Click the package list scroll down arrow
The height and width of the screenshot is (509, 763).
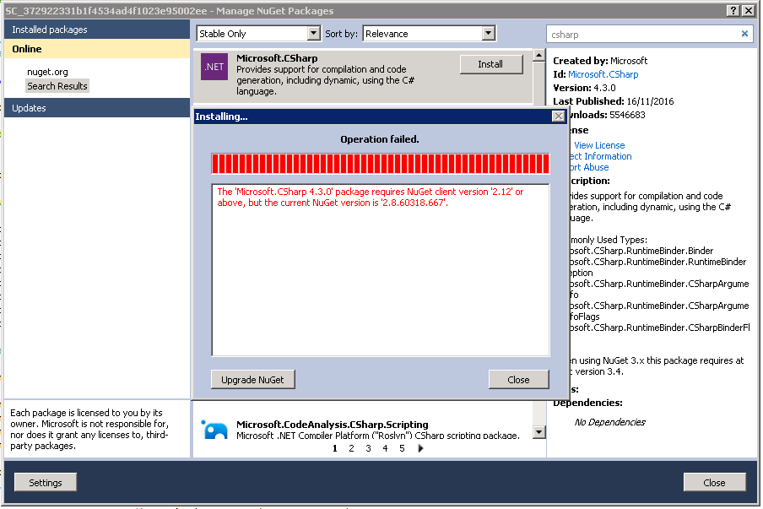pyautogui.click(x=538, y=431)
